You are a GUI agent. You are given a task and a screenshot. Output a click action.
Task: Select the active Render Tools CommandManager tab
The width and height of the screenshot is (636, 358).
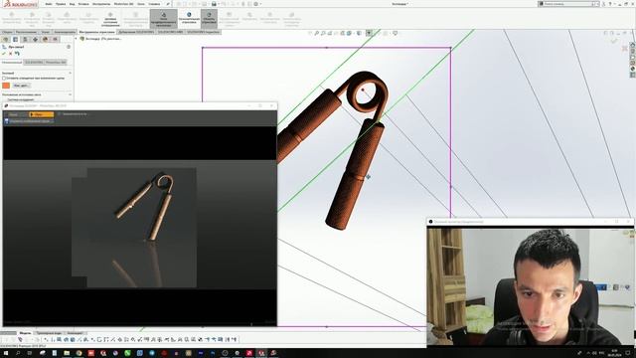tap(96, 32)
